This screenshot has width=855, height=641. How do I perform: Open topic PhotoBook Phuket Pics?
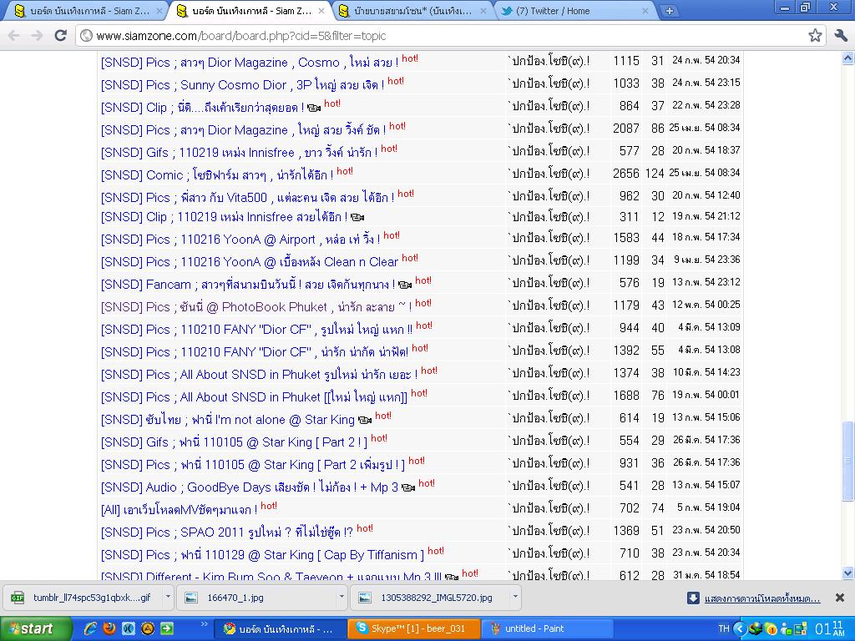pyautogui.click(x=256, y=307)
